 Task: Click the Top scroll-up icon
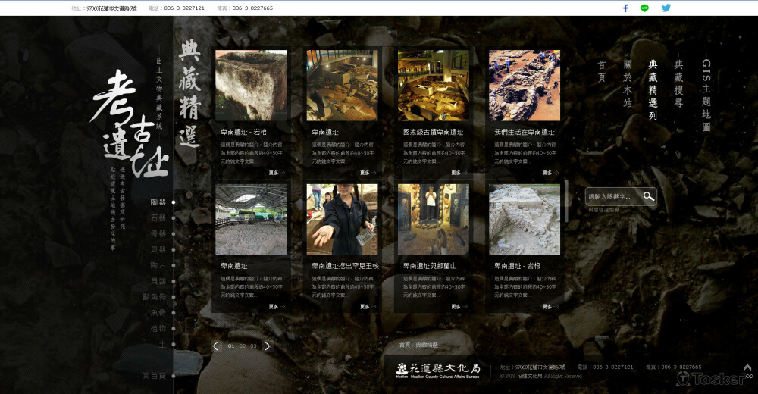point(747,371)
